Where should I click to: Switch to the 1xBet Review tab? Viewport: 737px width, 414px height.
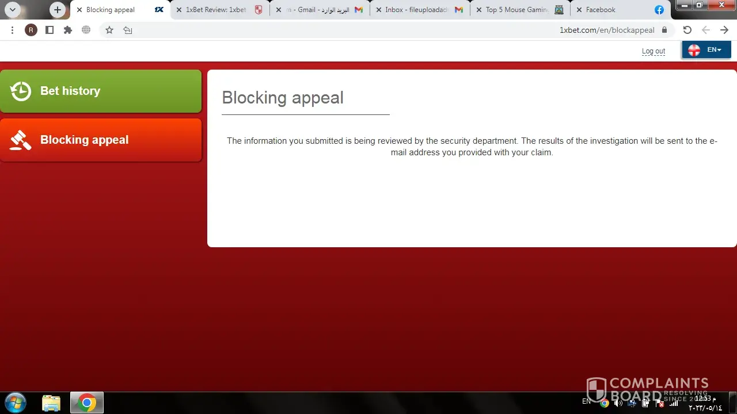click(216, 10)
